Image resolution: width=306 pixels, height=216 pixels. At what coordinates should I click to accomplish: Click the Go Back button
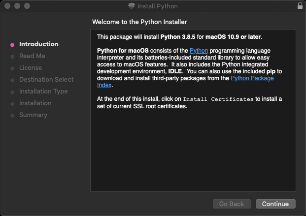pos(232,204)
